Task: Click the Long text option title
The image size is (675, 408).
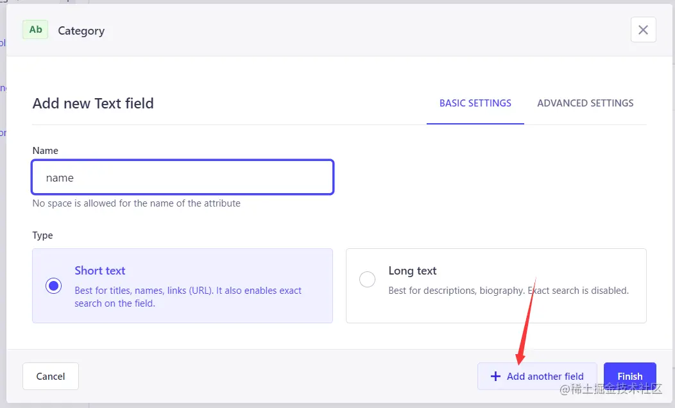Action: [x=413, y=271]
